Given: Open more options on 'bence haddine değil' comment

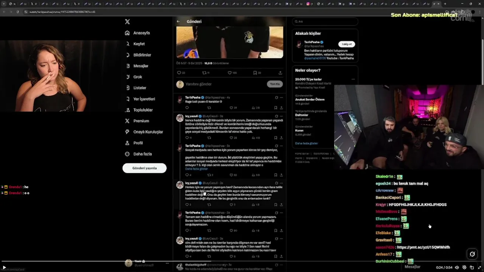Looking at the screenshot, I should [x=281, y=116].
